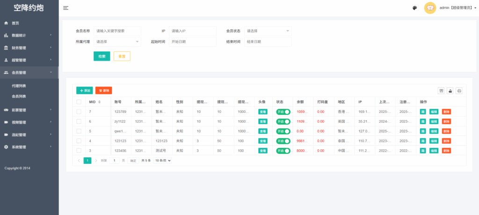Viewport: 479px width, 215px height.
Task: Click the 打码量 column header
Action: click(x=323, y=102)
